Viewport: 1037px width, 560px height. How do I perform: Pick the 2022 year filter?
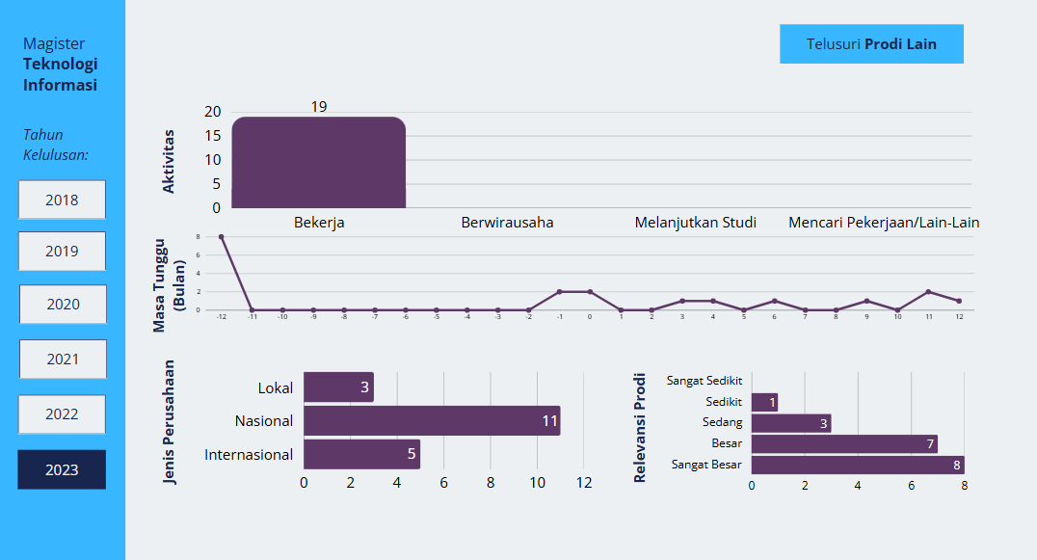click(x=62, y=413)
